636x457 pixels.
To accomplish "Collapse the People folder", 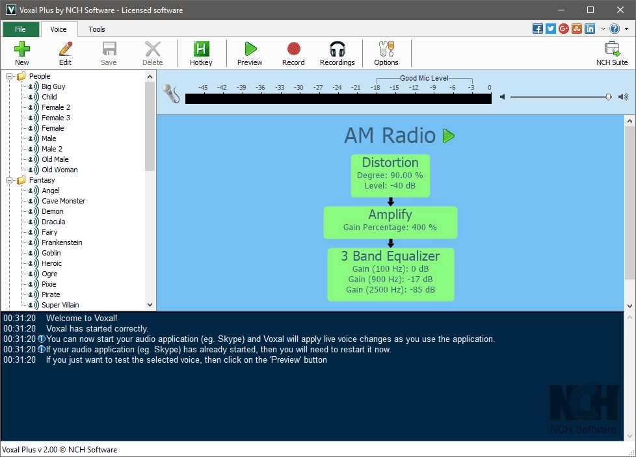I will 9,76.
